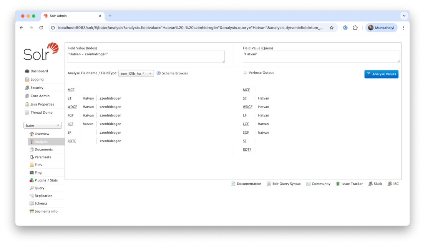This screenshot has height=246, width=425.
Task: Enable the Verbose Output checkbox
Action: pos(245,73)
